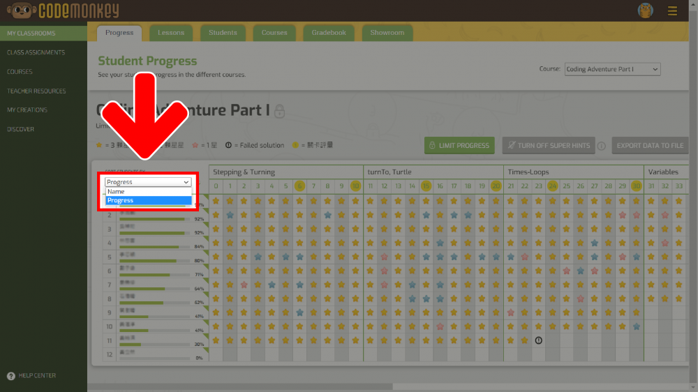Image resolution: width=698 pixels, height=392 pixels.
Task: Click the failed solution icon in row 11
Action: coord(539,340)
